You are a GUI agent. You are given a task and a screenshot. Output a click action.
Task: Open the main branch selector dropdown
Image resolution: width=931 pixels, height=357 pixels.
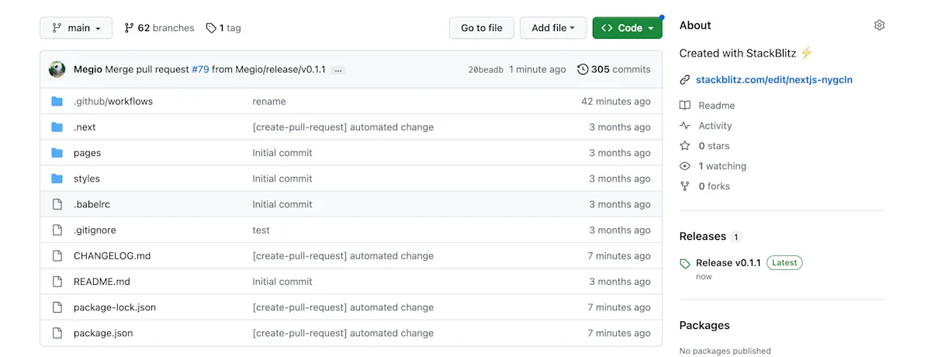[x=76, y=28]
